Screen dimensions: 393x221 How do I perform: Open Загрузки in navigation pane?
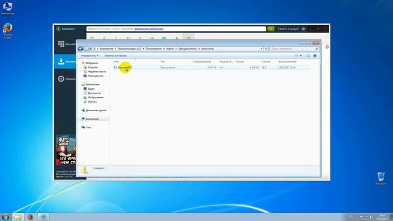tap(90, 67)
